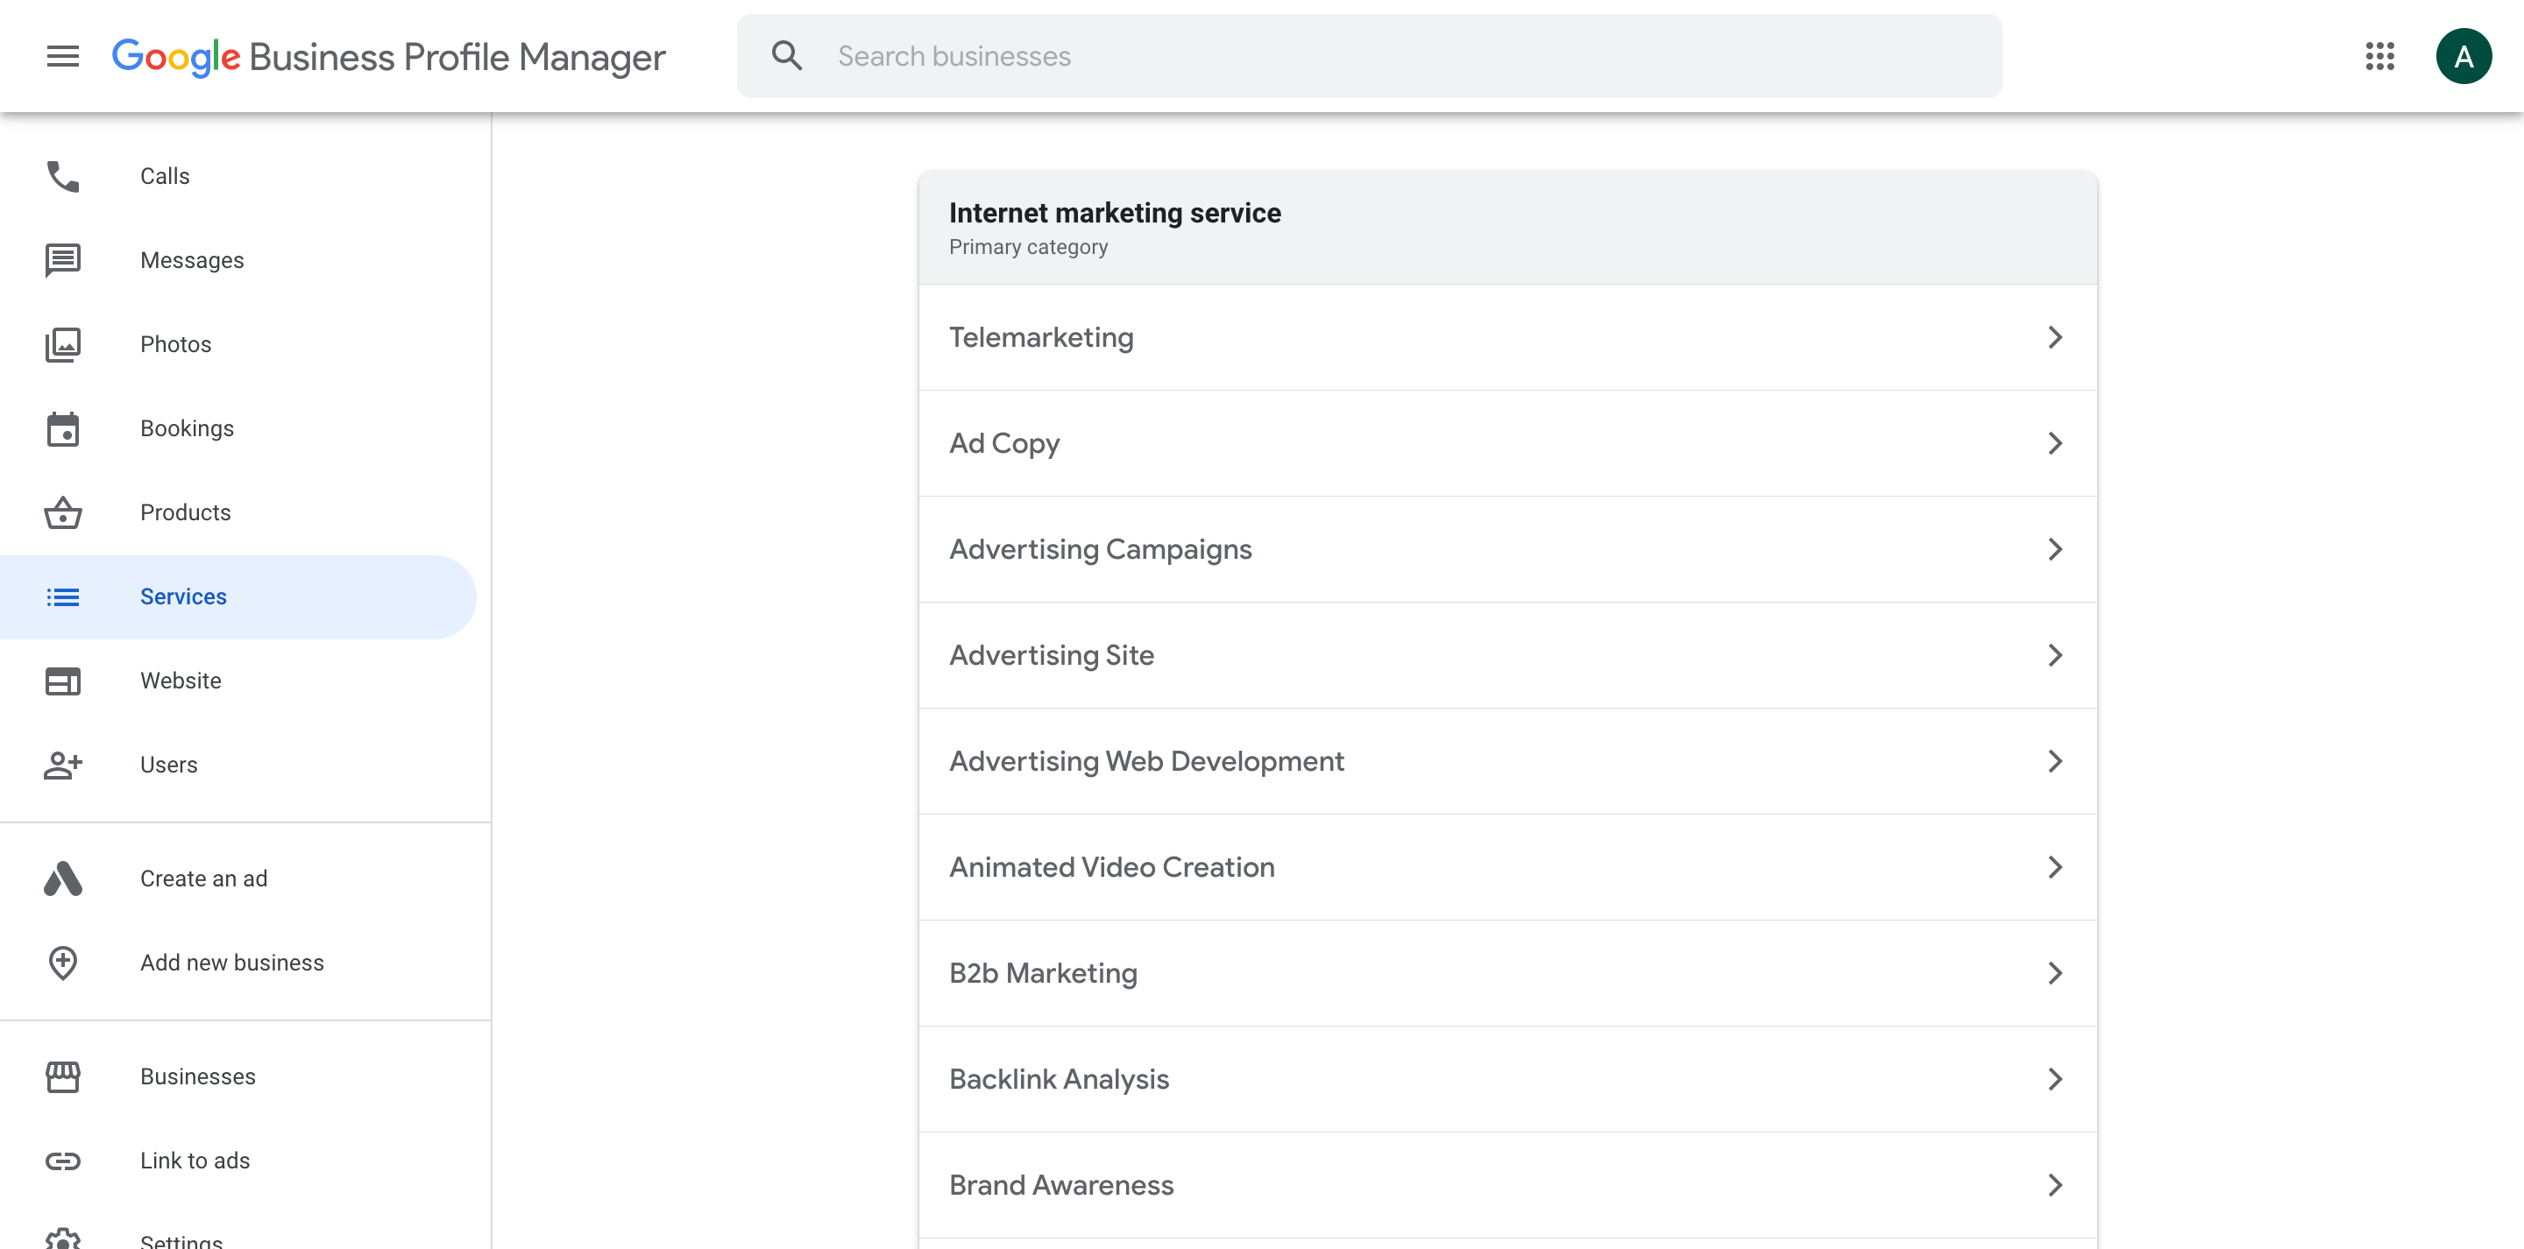This screenshot has height=1249, width=2524.
Task: Click the Settings gear icon
Action: pyautogui.click(x=63, y=1240)
